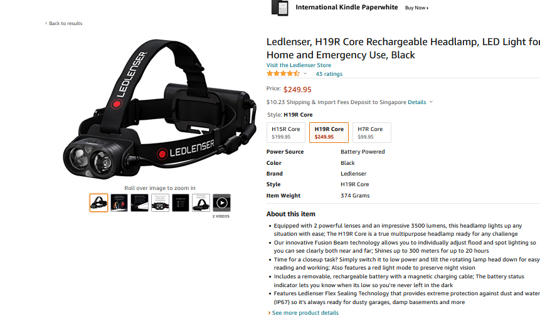Click the main Ledlenser headlamp product image
The height and width of the screenshot is (331, 540).
point(160,110)
